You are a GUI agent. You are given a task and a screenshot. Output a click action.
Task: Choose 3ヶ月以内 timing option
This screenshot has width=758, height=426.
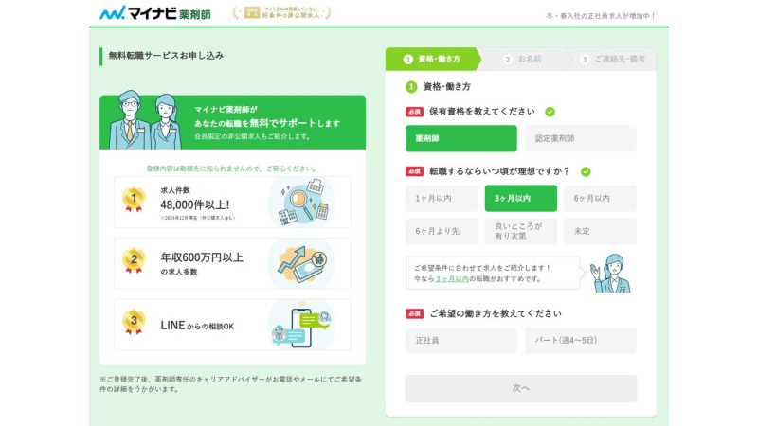coord(520,198)
